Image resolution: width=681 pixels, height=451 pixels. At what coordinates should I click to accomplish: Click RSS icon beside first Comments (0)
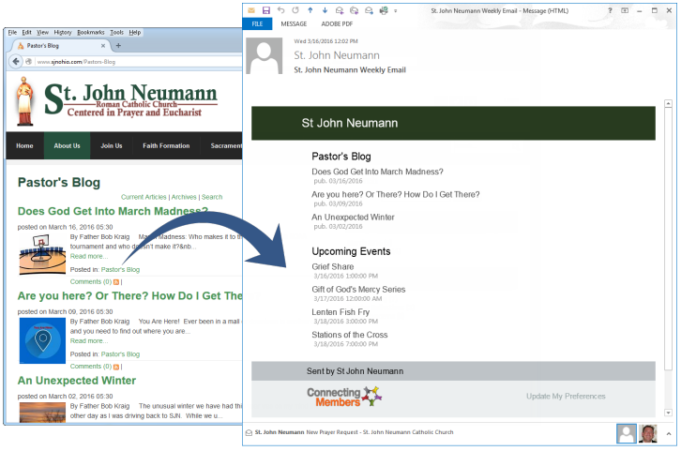click(116, 282)
